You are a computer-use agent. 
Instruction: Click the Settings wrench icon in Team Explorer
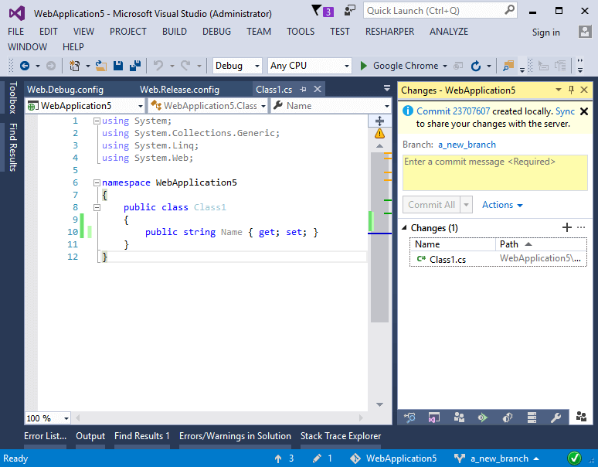point(556,417)
